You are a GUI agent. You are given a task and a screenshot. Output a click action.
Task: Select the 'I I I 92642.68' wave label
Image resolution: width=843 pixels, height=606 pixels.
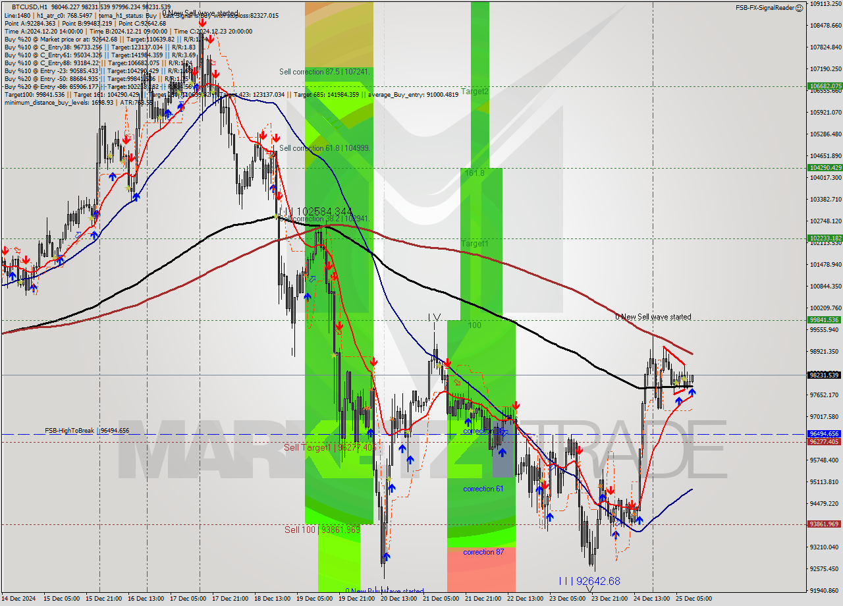coord(589,581)
